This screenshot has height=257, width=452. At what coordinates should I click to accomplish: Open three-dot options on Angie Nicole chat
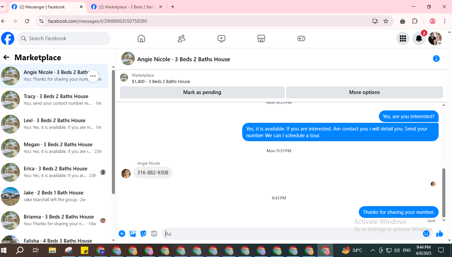93,76
